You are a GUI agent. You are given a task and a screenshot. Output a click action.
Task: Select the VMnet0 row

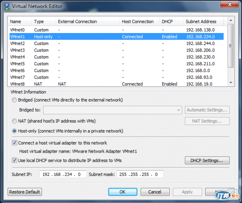click(x=117, y=30)
